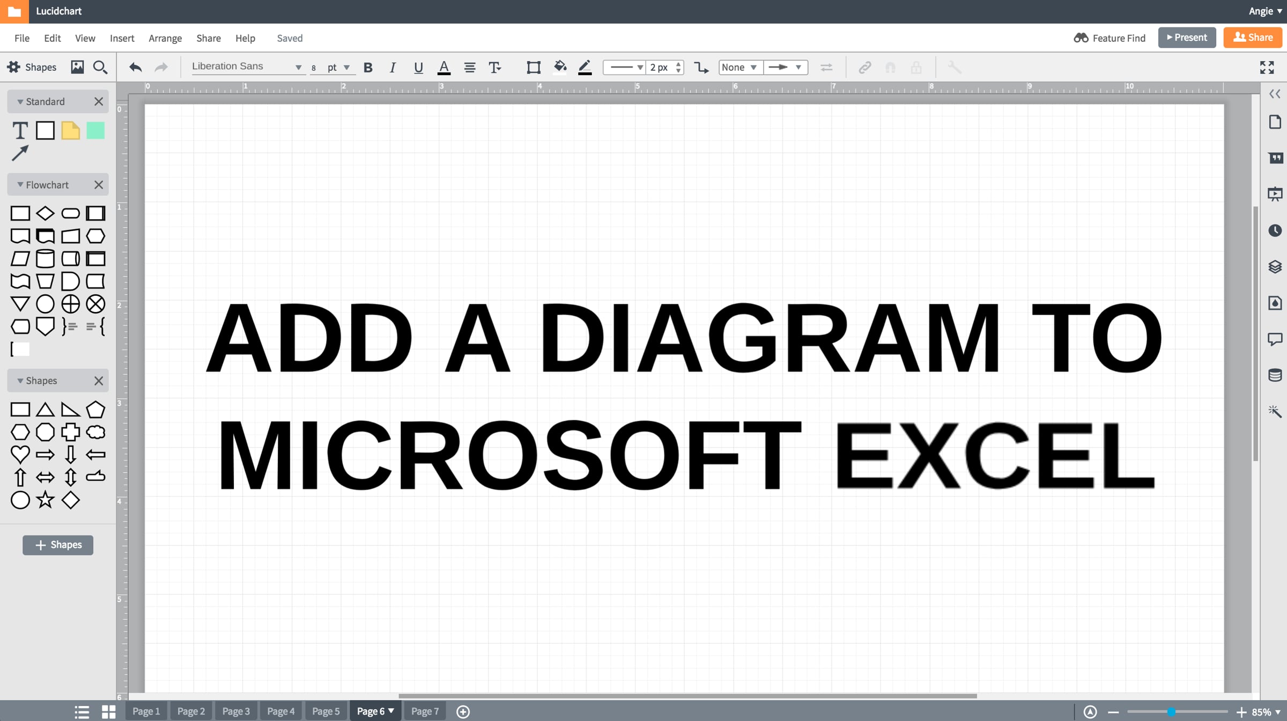Click the orange Share button

click(1253, 38)
